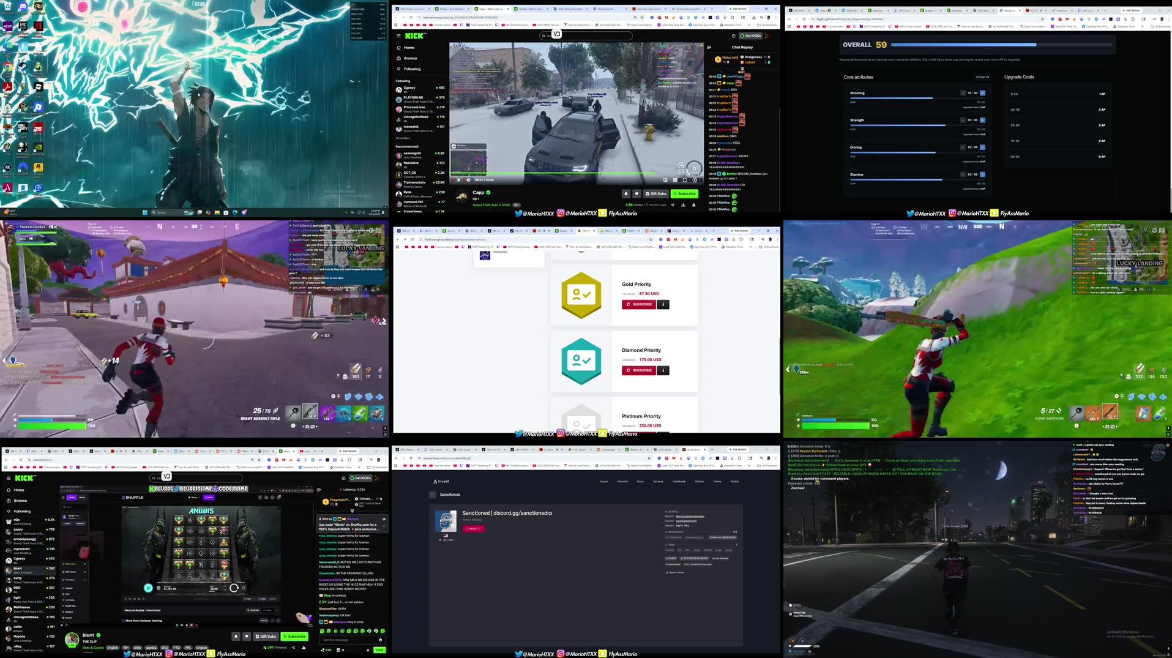Expand the pinned message chevron in blurri chat
Viewport: 1172px width, 658px height.
pyautogui.click(x=384, y=526)
